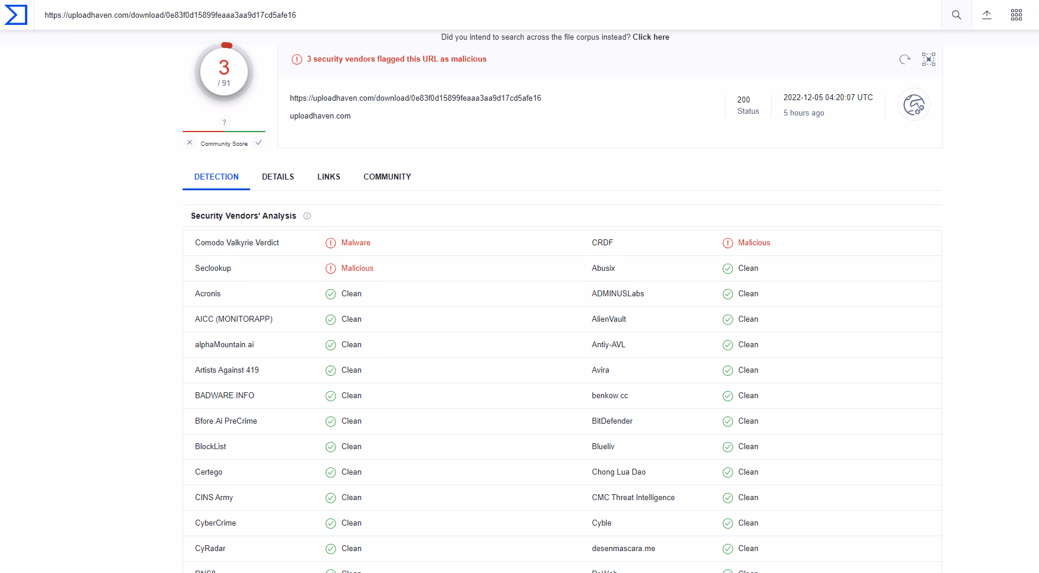Select the 'Cyble' vendor name
This screenshot has height=573, width=1039.
602,523
